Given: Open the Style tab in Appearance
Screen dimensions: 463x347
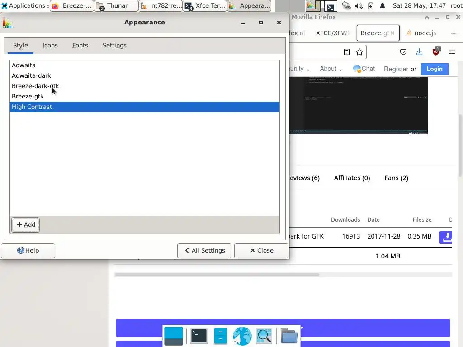Looking at the screenshot, I should pos(20,46).
